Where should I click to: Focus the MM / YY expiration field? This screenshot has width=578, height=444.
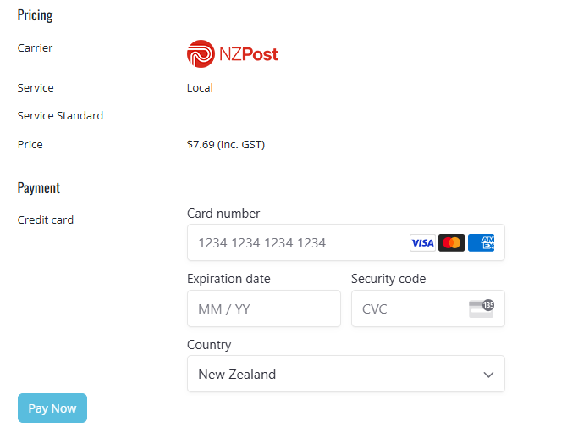pos(264,308)
